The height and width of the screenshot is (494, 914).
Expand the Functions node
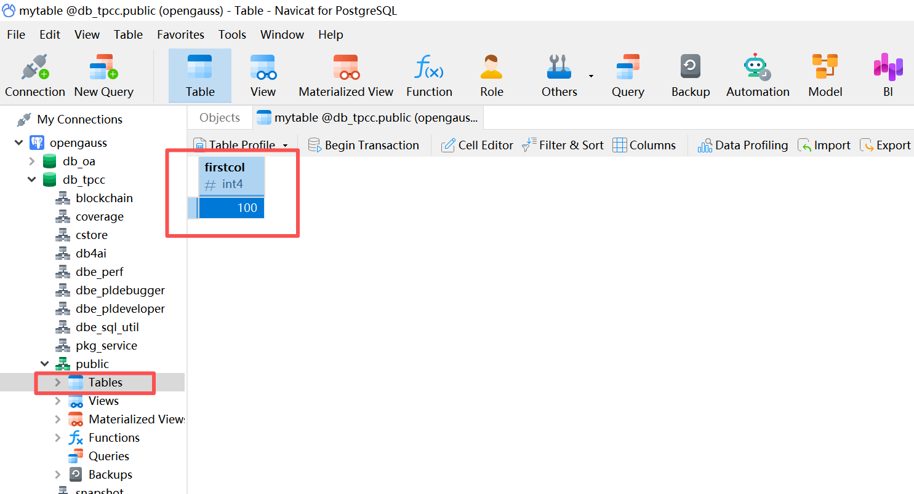58,437
